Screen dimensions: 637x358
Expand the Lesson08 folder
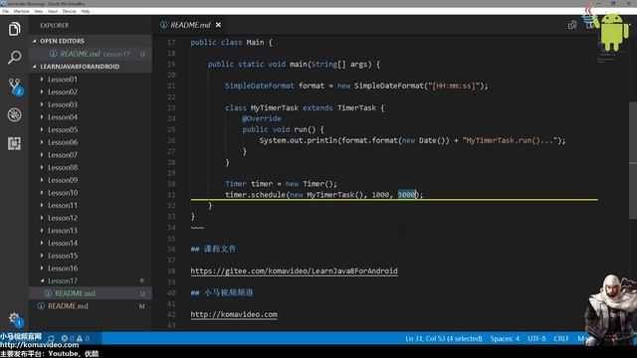click(91, 168)
